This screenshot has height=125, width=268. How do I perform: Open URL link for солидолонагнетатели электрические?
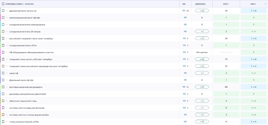pyautogui.click(x=185, y=25)
